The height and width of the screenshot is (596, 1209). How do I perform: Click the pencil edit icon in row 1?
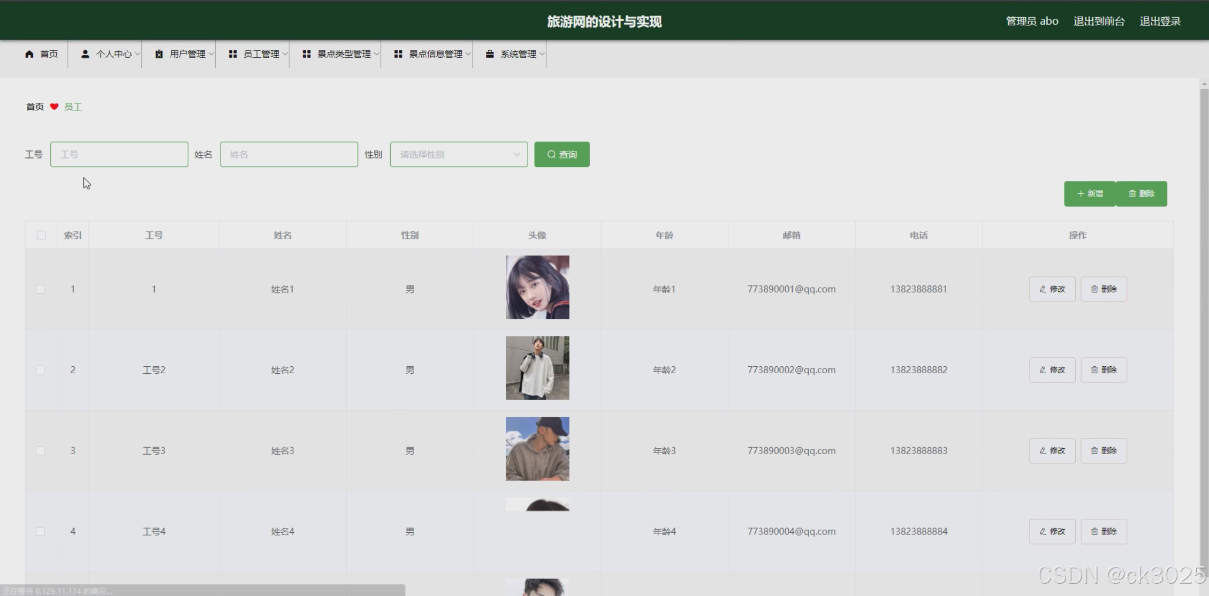(1043, 289)
